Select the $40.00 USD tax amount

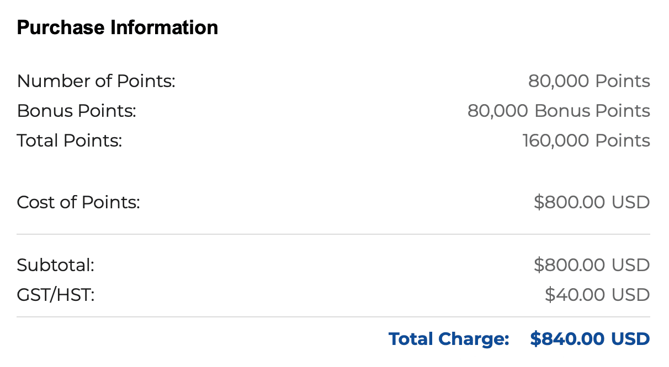[597, 295]
